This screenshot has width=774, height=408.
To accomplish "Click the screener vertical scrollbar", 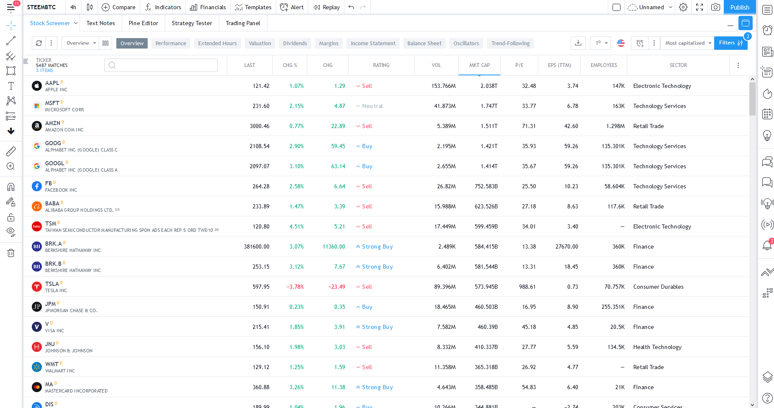I will click(x=752, y=99).
